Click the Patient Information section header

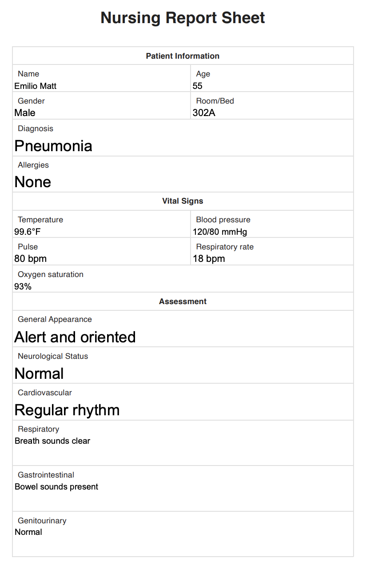pos(183,56)
